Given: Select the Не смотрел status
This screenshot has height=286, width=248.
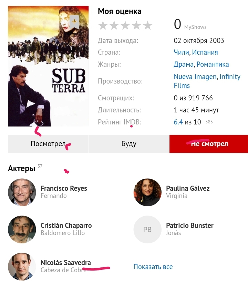Looking at the screenshot, I should [209, 144].
